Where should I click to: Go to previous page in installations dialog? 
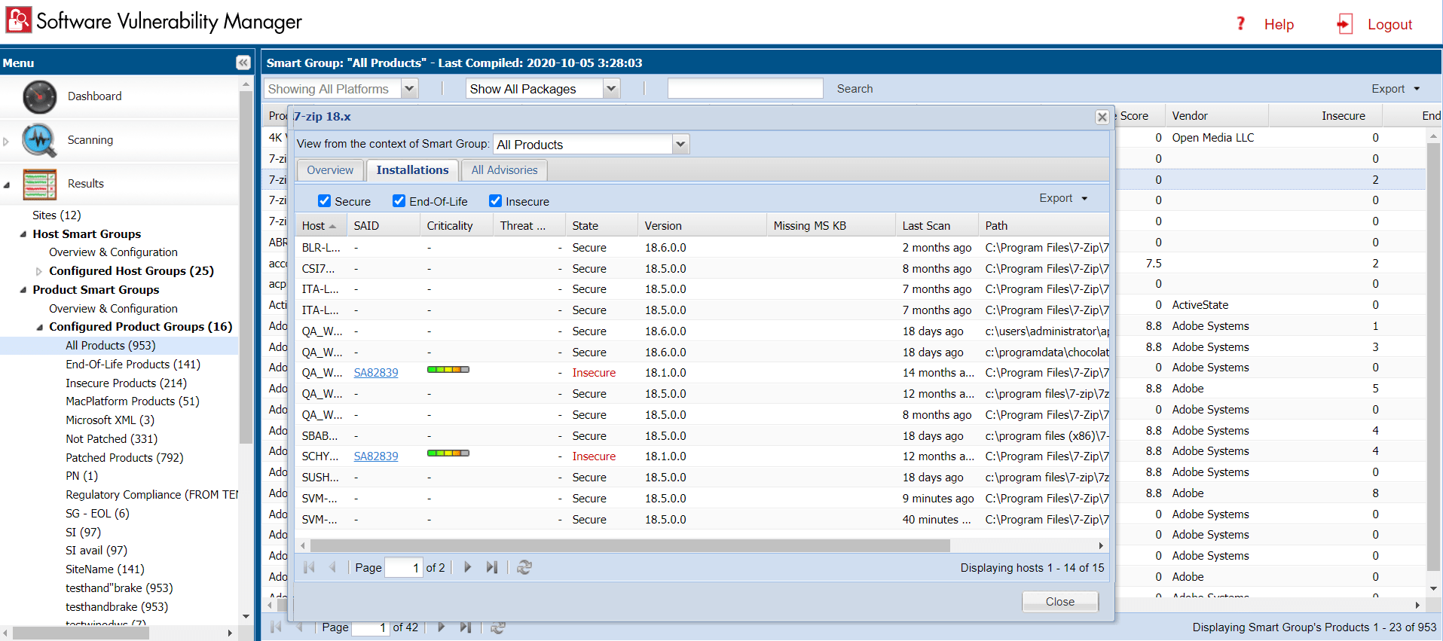[332, 567]
